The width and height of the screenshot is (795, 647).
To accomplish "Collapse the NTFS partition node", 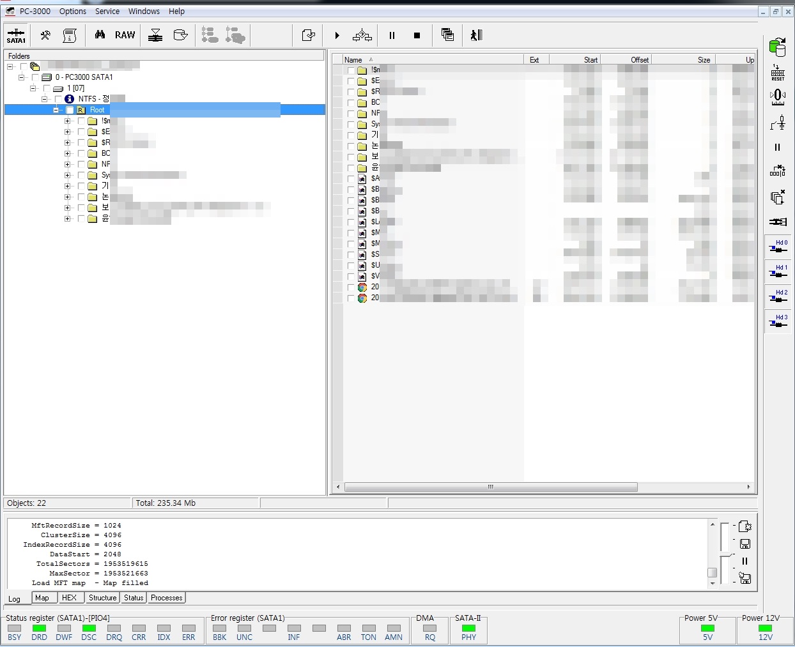I will tap(44, 99).
